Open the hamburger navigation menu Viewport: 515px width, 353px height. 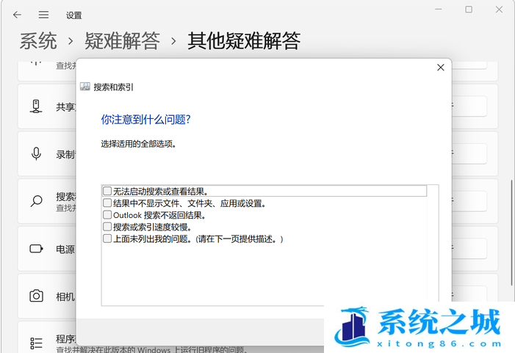(43, 15)
